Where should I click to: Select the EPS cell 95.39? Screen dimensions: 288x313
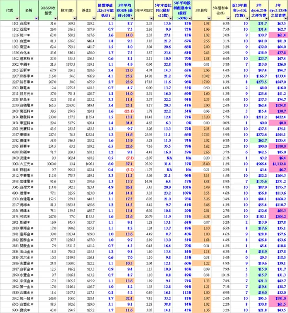point(144,164)
